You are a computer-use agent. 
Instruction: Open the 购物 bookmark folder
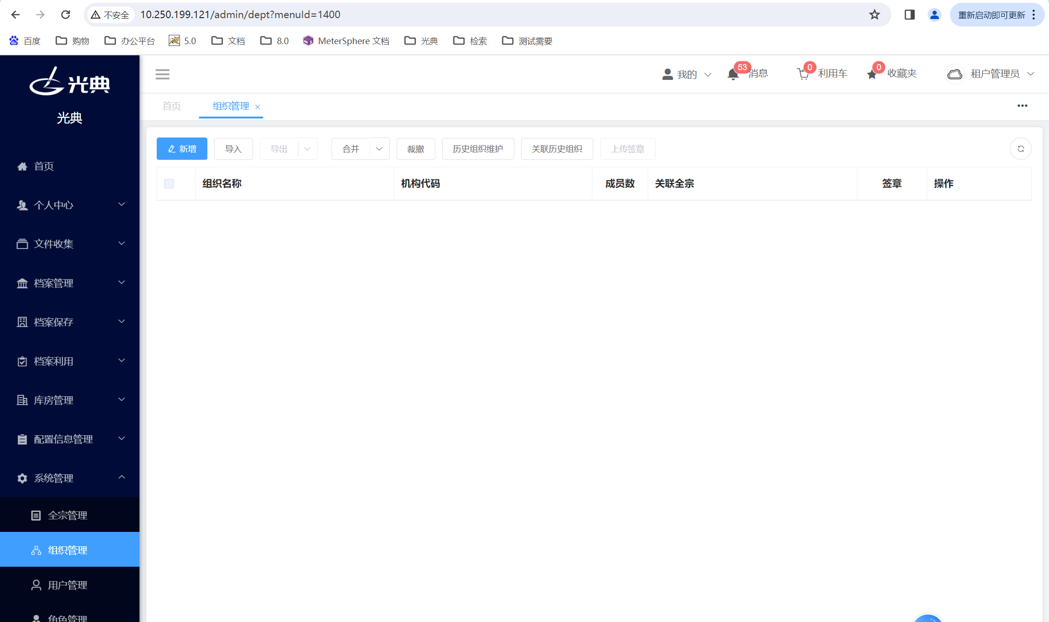click(x=72, y=41)
